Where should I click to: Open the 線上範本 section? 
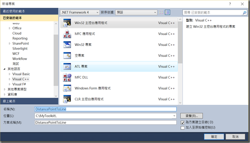tap(29, 101)
